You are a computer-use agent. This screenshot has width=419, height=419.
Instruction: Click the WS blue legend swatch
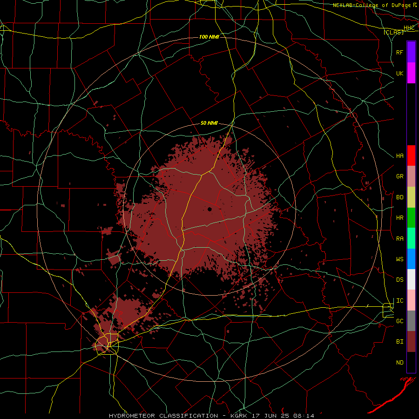[411, 259]
